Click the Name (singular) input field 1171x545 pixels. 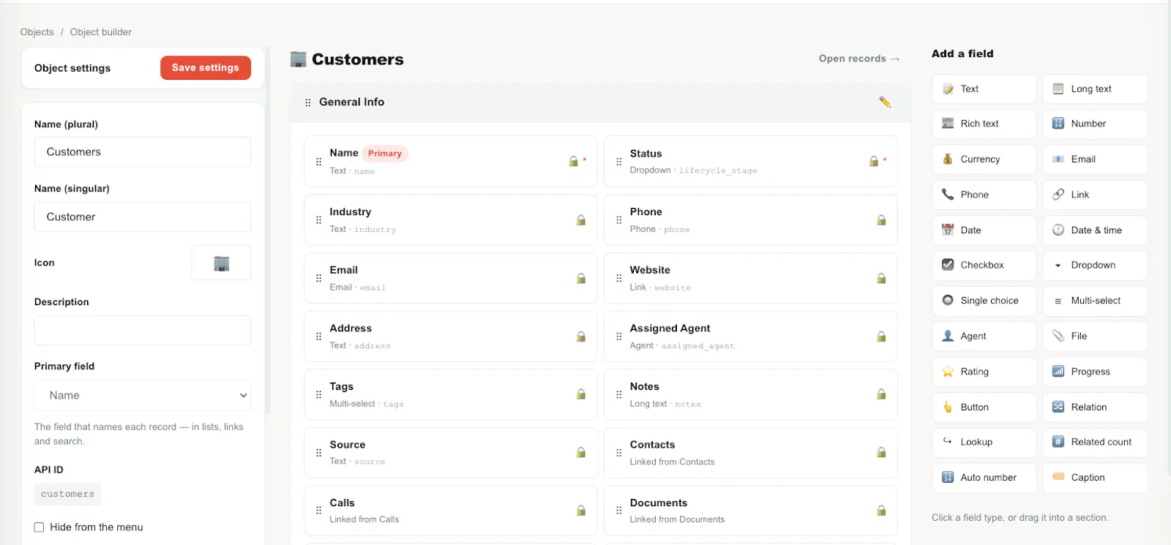click(x=143, y=217)
